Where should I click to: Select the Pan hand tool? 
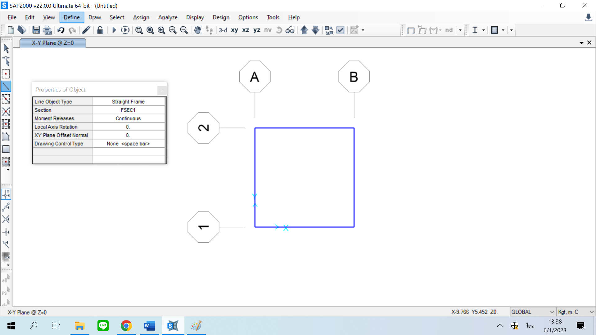197,30
